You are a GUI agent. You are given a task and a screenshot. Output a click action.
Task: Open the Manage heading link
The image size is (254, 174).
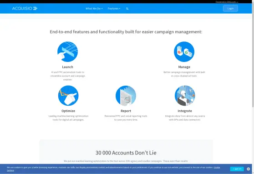184,67
